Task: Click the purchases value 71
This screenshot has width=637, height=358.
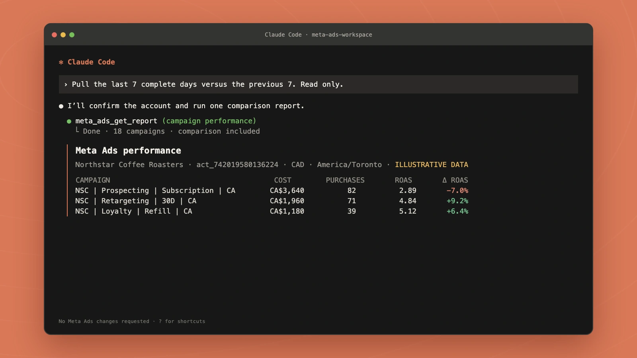Action: click(352, 201)
